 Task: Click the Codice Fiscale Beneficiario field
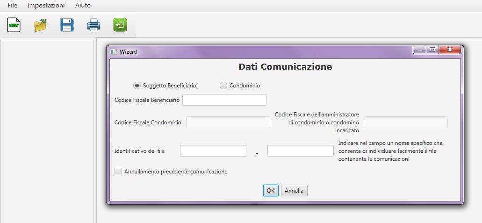coord(224,100)
